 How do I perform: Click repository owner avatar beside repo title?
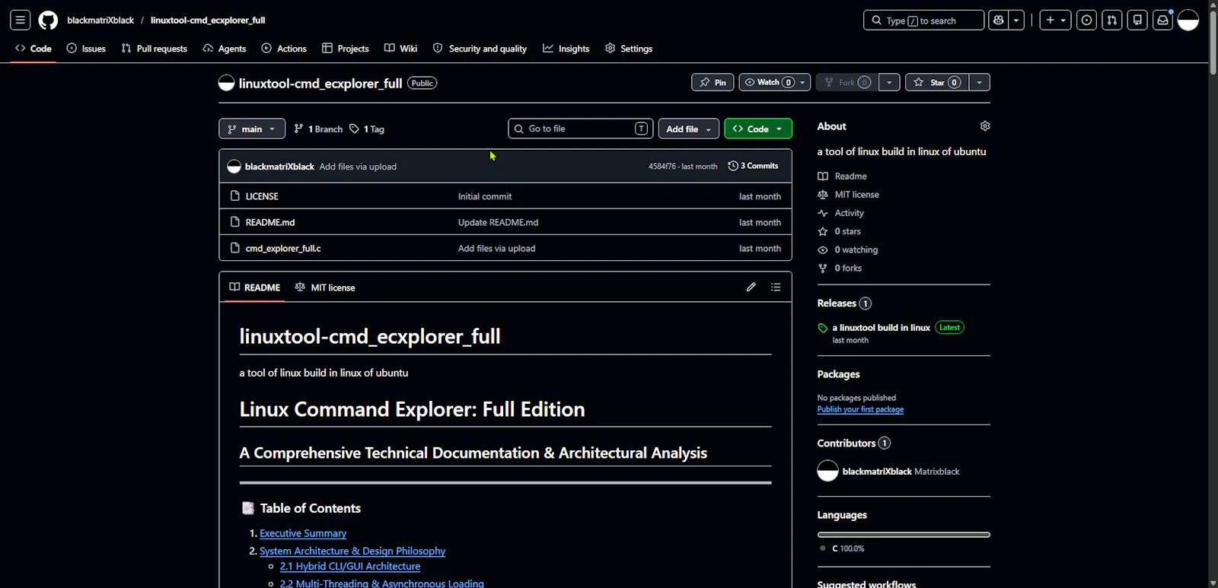tap(226, 83)
